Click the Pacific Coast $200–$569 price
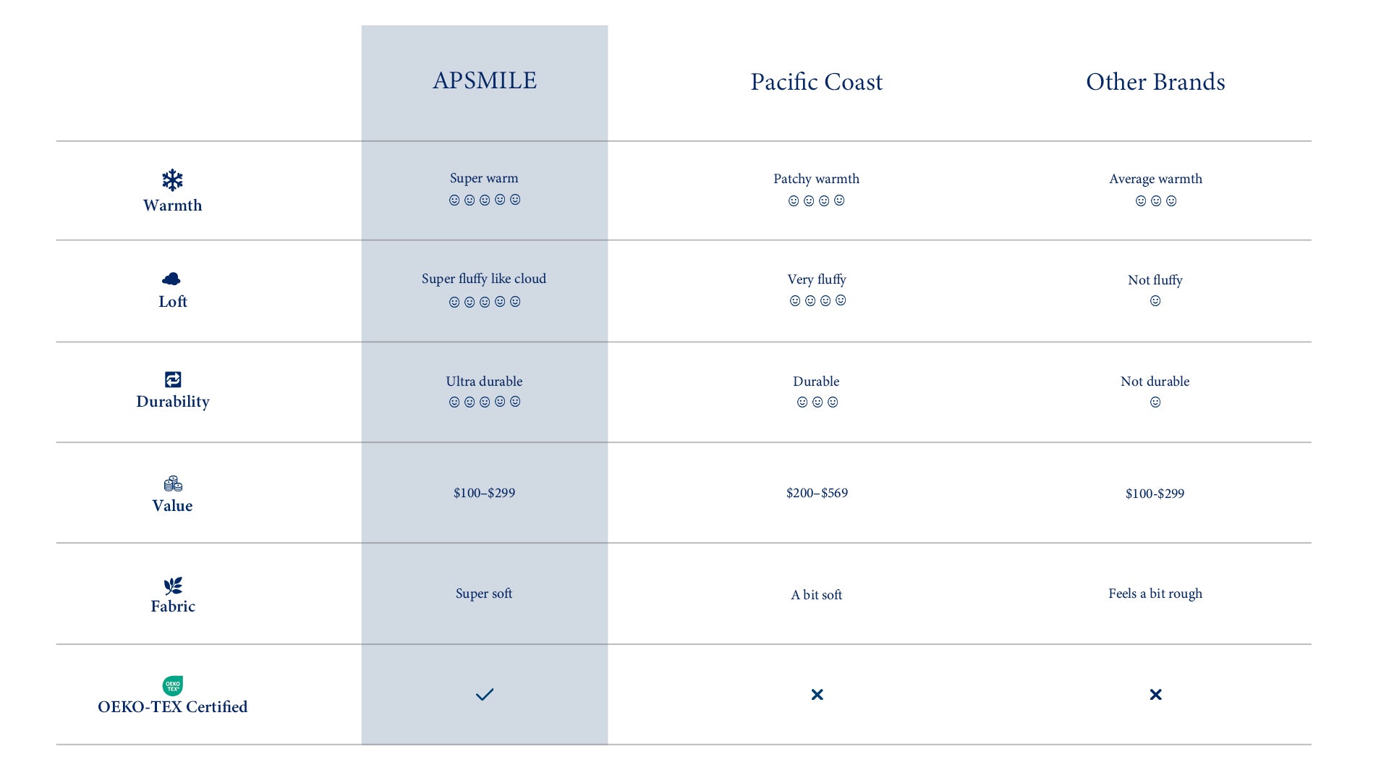The height and width of the screenshot is (778, 1389). click(817, 493)
